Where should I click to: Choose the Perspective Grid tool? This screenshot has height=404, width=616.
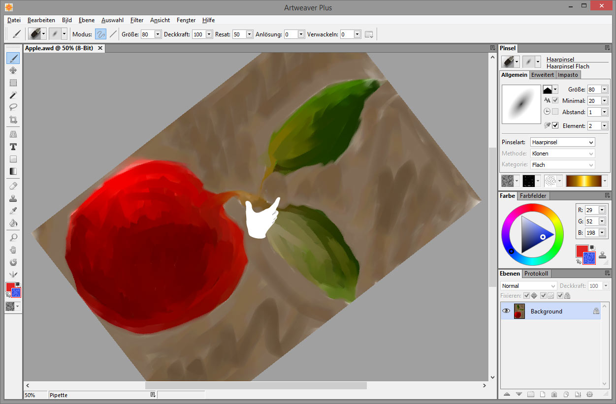point(13,134)
